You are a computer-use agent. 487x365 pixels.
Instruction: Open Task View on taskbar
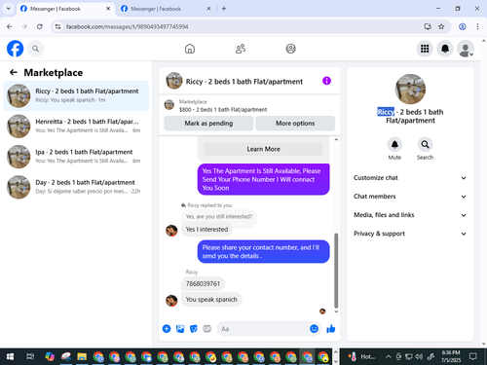pos(30,357)
